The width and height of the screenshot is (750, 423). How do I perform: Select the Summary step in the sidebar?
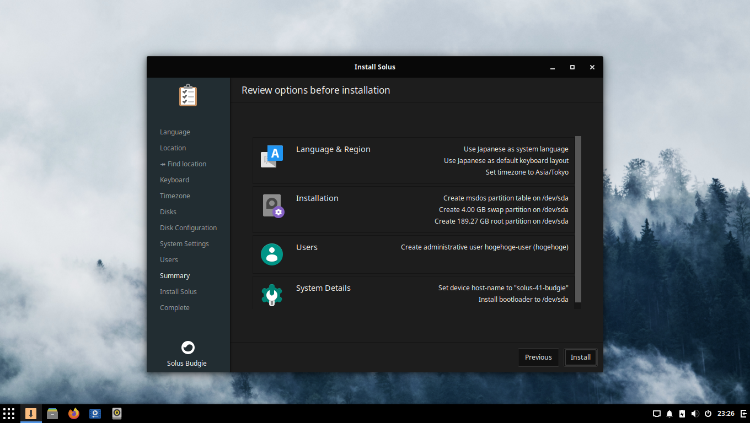click(x=175, y=276)
